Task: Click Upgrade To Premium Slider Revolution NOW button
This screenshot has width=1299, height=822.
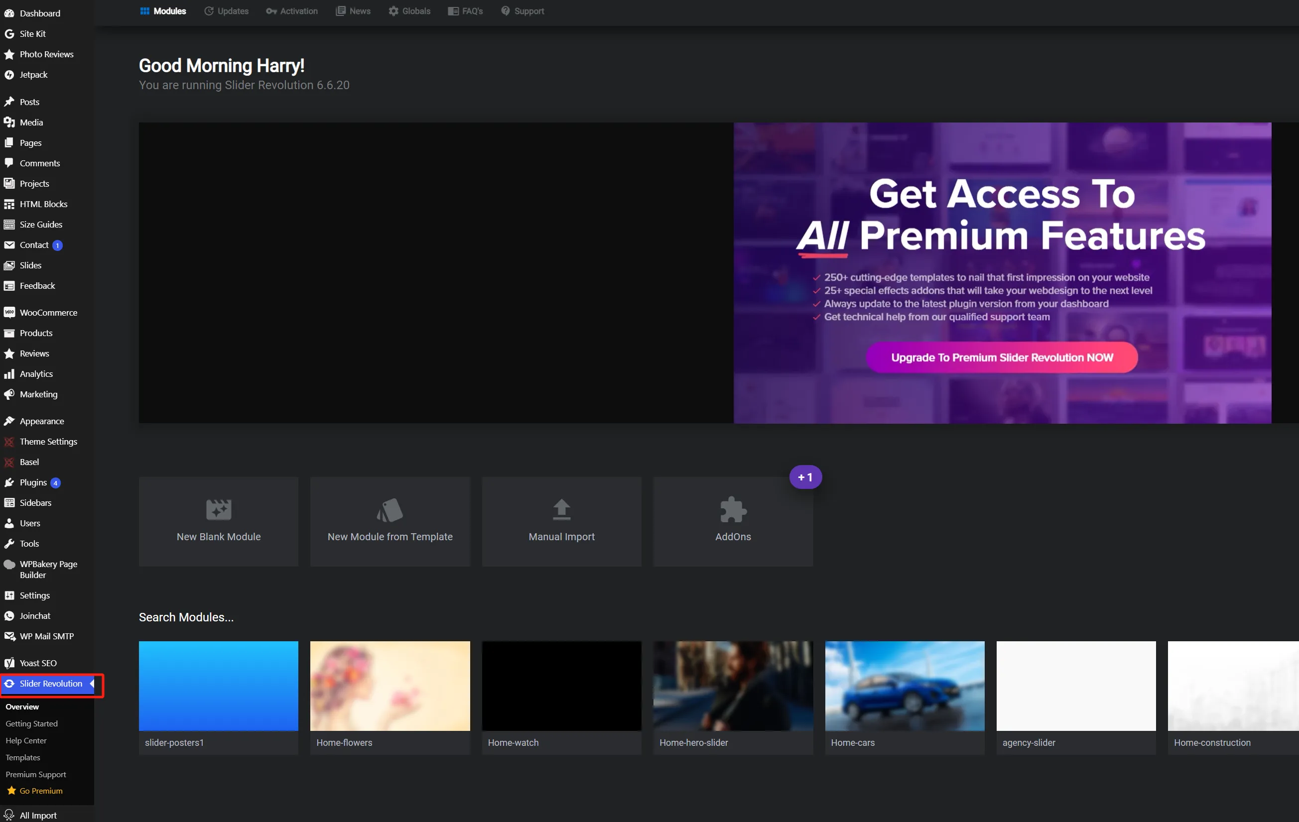Action: tap(1003, 356)
